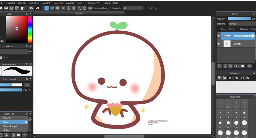The width and height of the screenshot is (256, 138).
Task: Open the Layer menu
Action: 10,3
